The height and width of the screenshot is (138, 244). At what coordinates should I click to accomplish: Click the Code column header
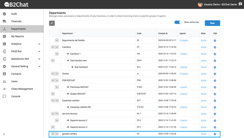click(x=139, y=33)
